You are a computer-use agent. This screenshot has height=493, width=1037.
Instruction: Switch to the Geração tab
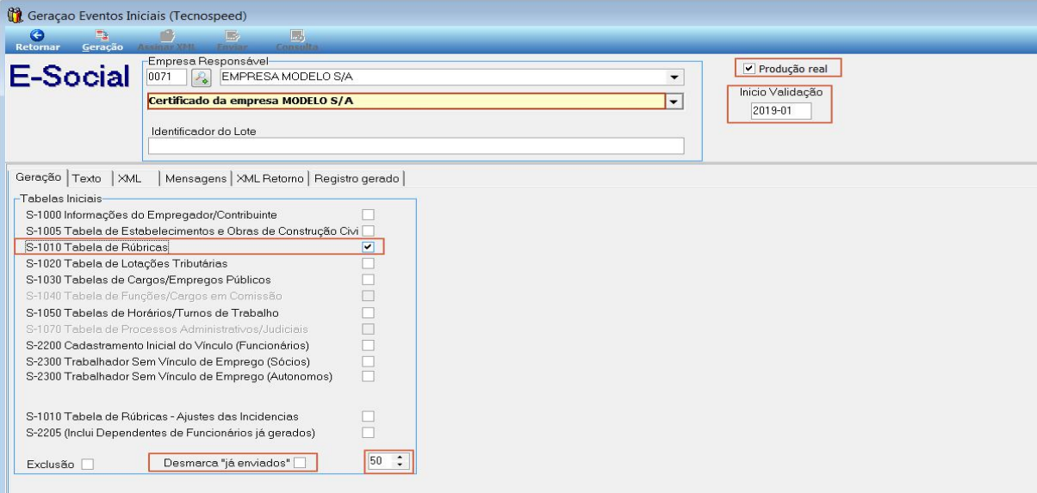point(38,177)
